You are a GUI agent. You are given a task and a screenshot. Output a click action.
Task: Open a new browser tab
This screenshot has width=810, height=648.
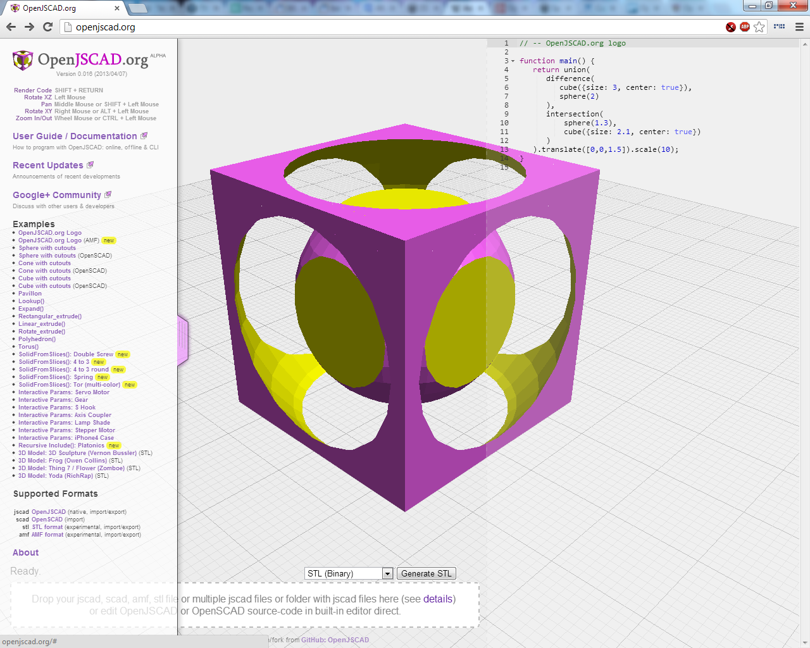click(137, 8)
